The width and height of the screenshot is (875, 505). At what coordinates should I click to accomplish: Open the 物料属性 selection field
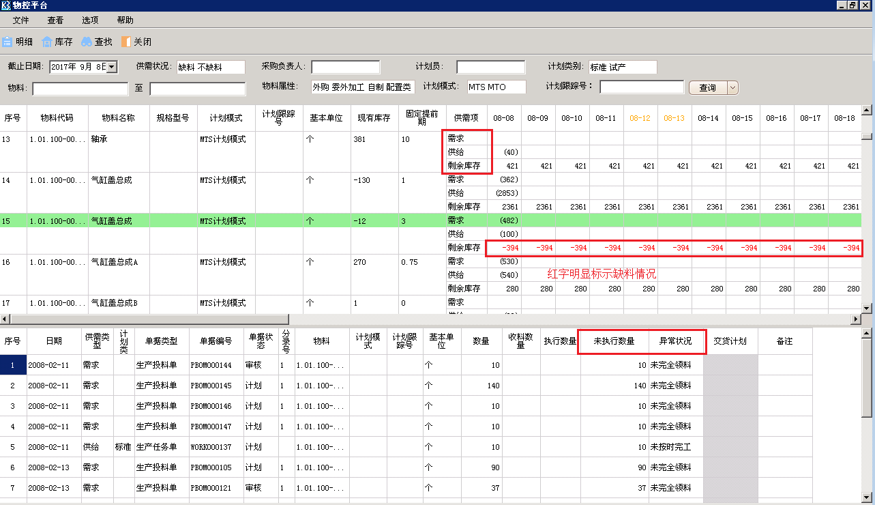point(363,87)
